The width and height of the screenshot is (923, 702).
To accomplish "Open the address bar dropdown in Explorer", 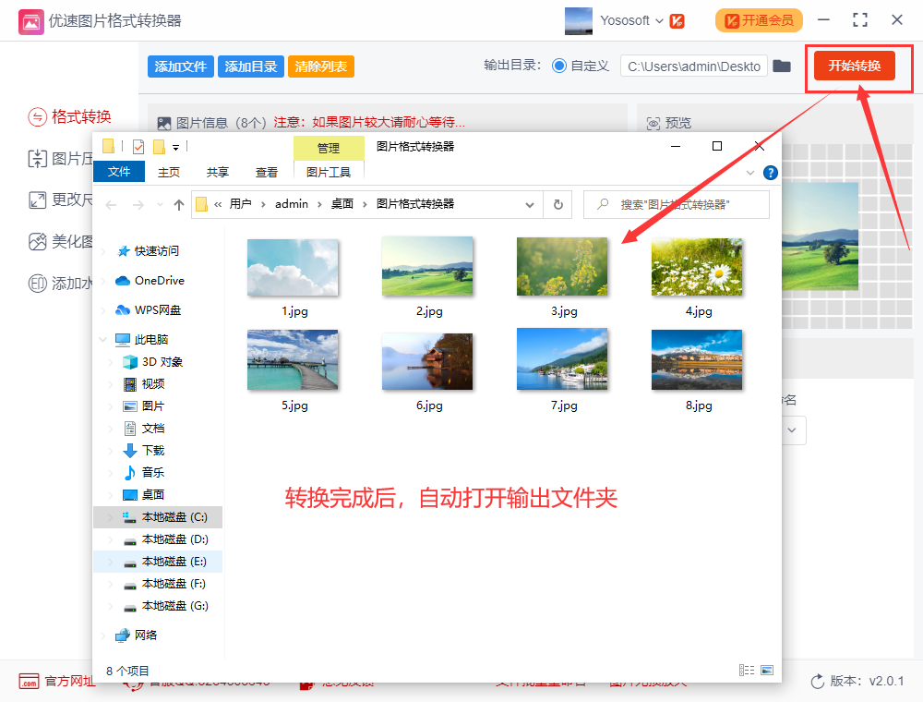I will 529,204.
